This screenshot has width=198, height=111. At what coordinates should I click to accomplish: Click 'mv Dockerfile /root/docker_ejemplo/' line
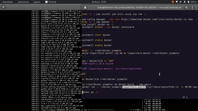click(x=105, y=79)
